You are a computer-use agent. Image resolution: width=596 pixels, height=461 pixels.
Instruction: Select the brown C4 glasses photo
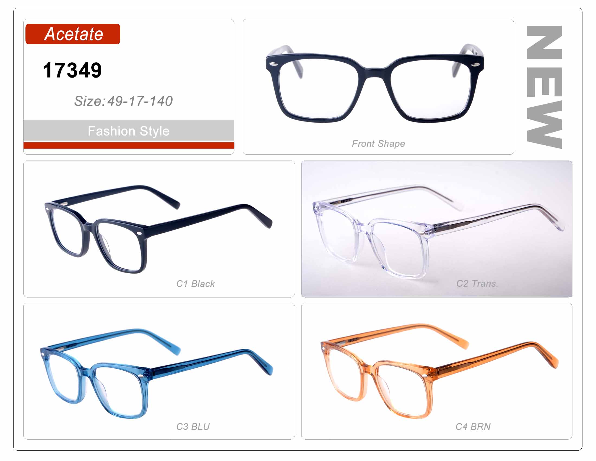(439, 371)
